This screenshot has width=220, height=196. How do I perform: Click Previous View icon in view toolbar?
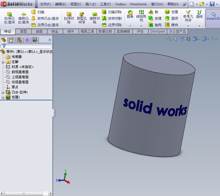pos(182,39)
